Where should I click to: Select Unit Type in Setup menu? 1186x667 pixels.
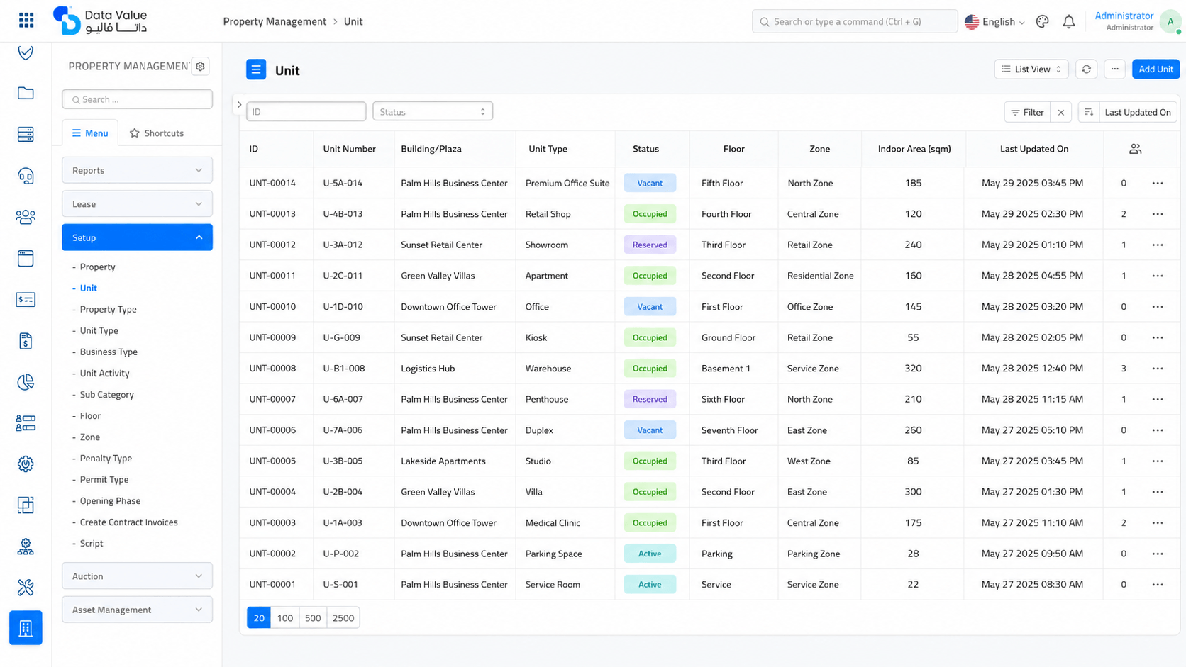[99, 330]
